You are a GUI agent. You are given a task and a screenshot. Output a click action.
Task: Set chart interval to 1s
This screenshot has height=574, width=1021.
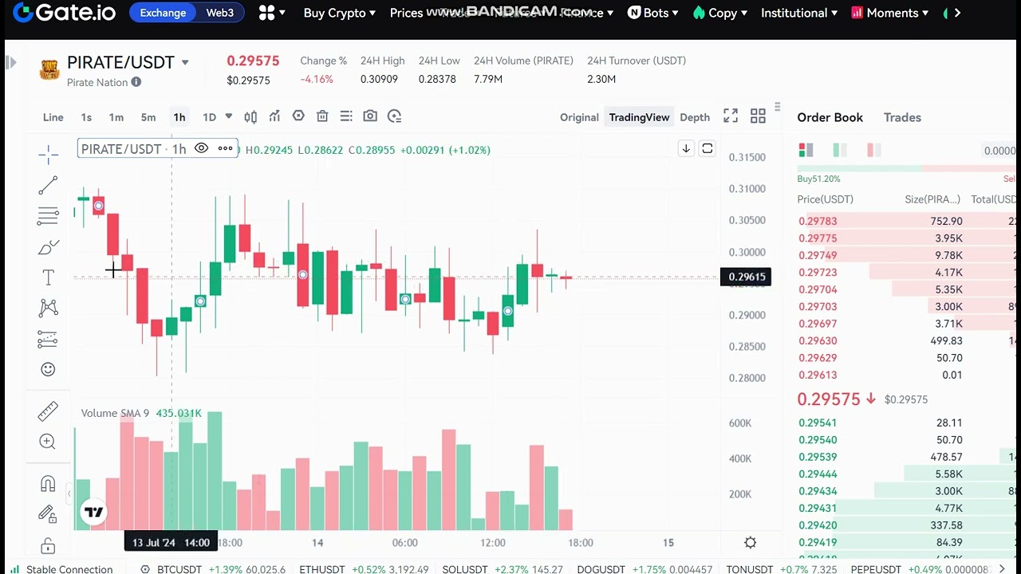86,117
